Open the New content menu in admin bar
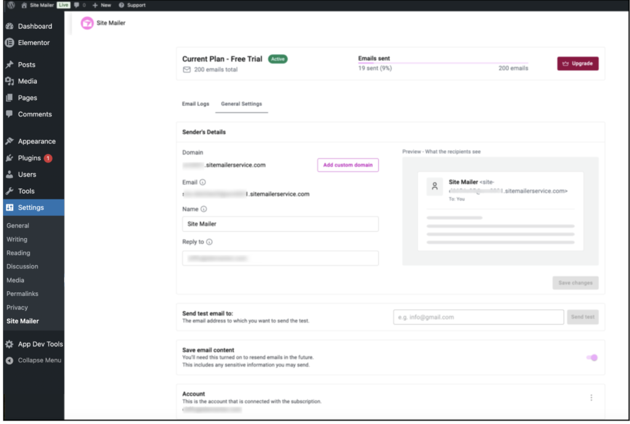This screenshot has width=630, height=424. [x=102, y=5]
